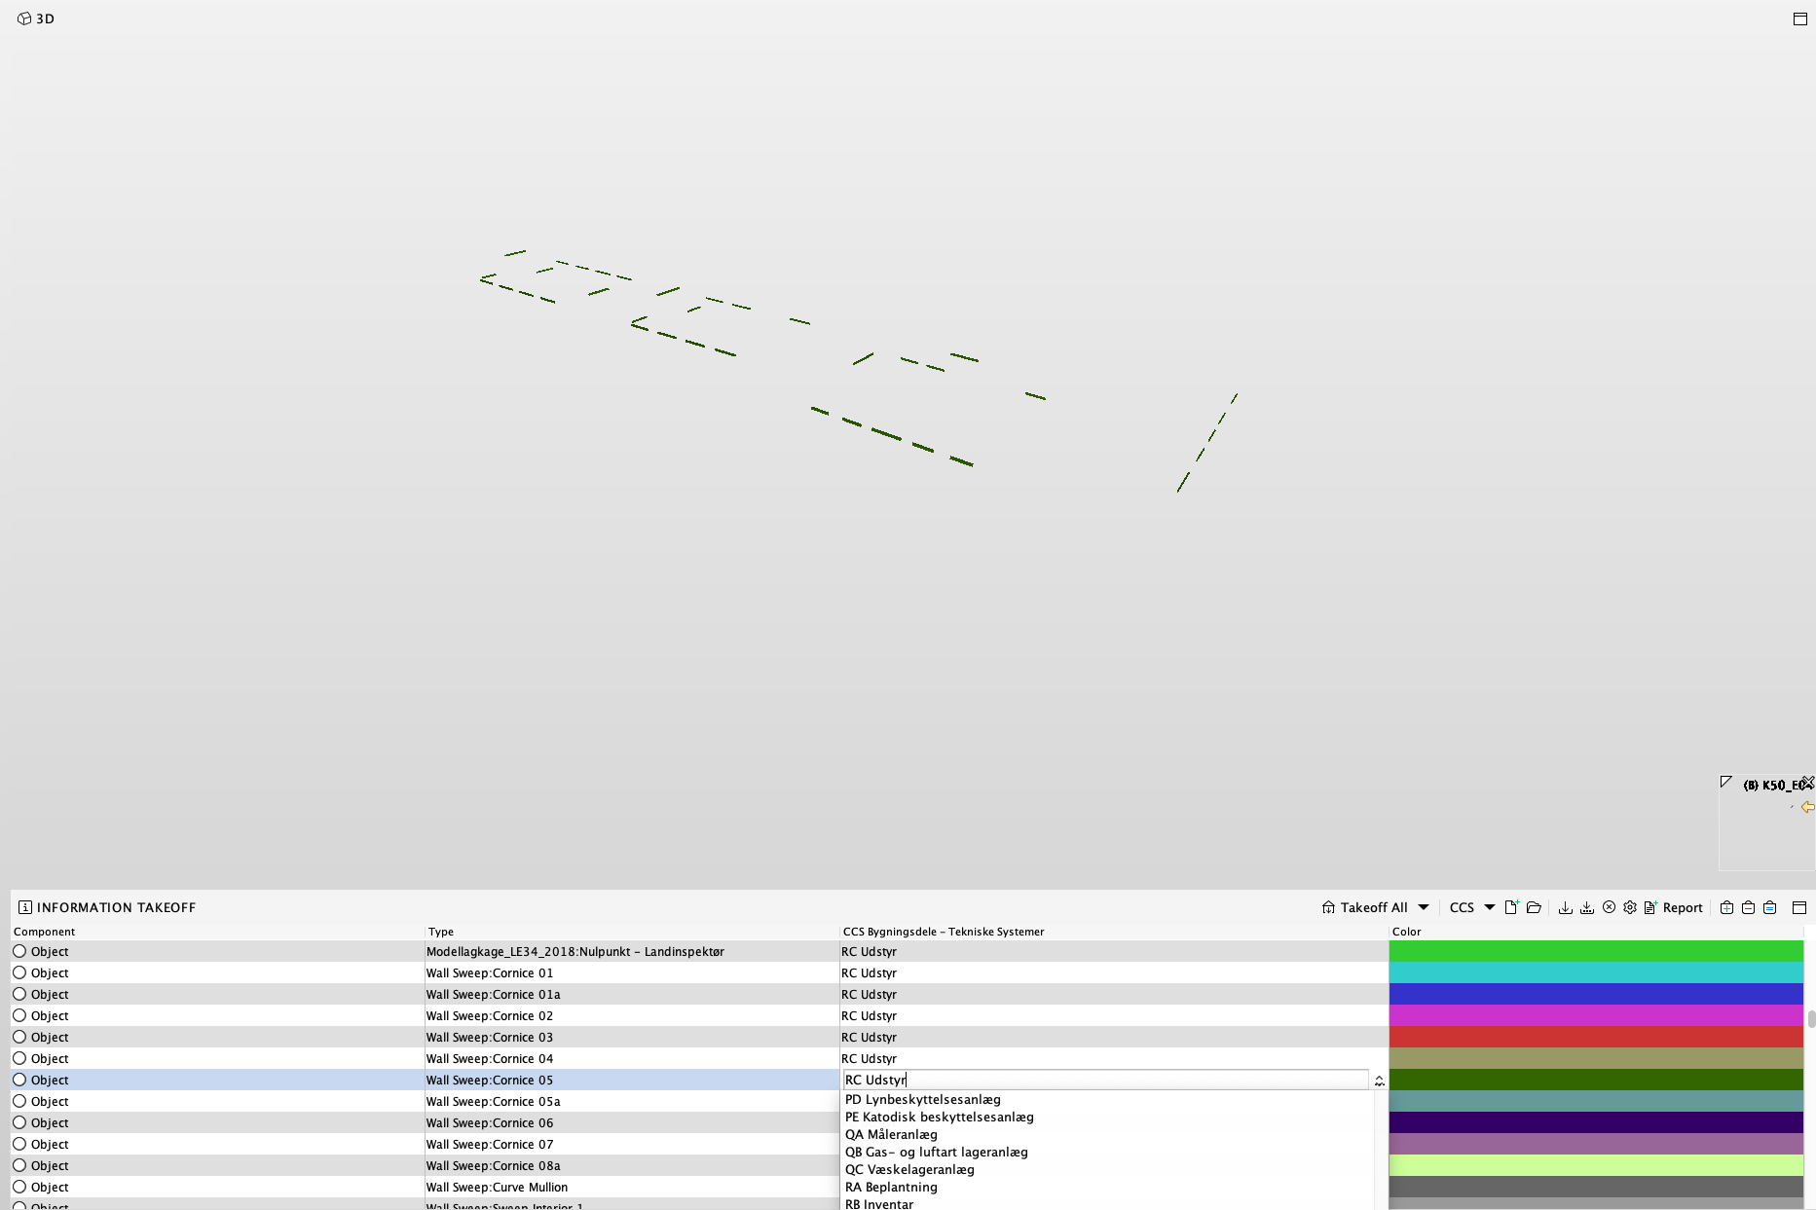Click light green swatch for Cornice 08a
Image resolution: width=1816 pixels, height=1210 pixels.
pyautogui.click(x=1596, y=1165)
